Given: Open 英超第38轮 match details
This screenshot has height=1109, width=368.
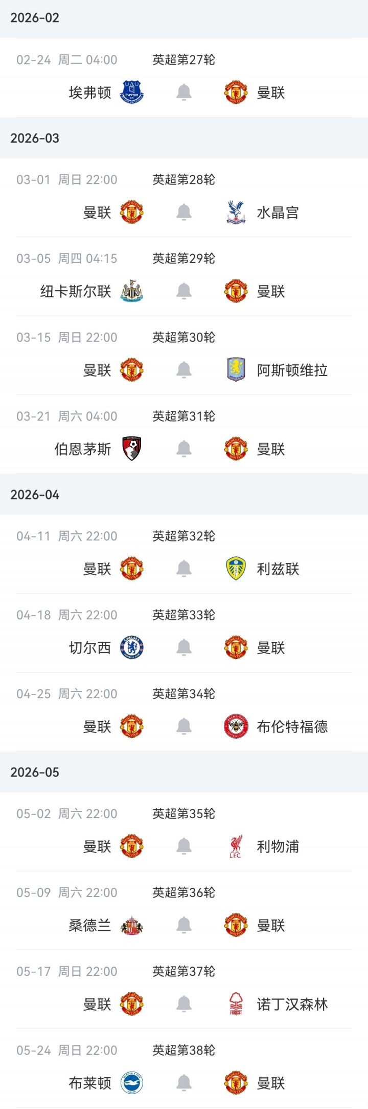Looking at the screenshot, I should click(184, 1051).
